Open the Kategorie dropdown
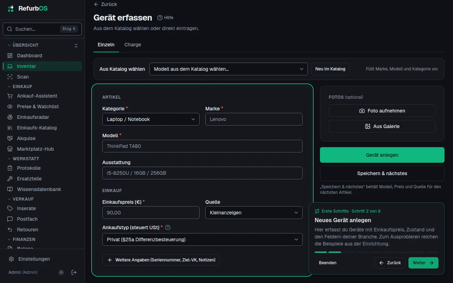The width and height of the screenshot is (453, 283). [151, 119]
